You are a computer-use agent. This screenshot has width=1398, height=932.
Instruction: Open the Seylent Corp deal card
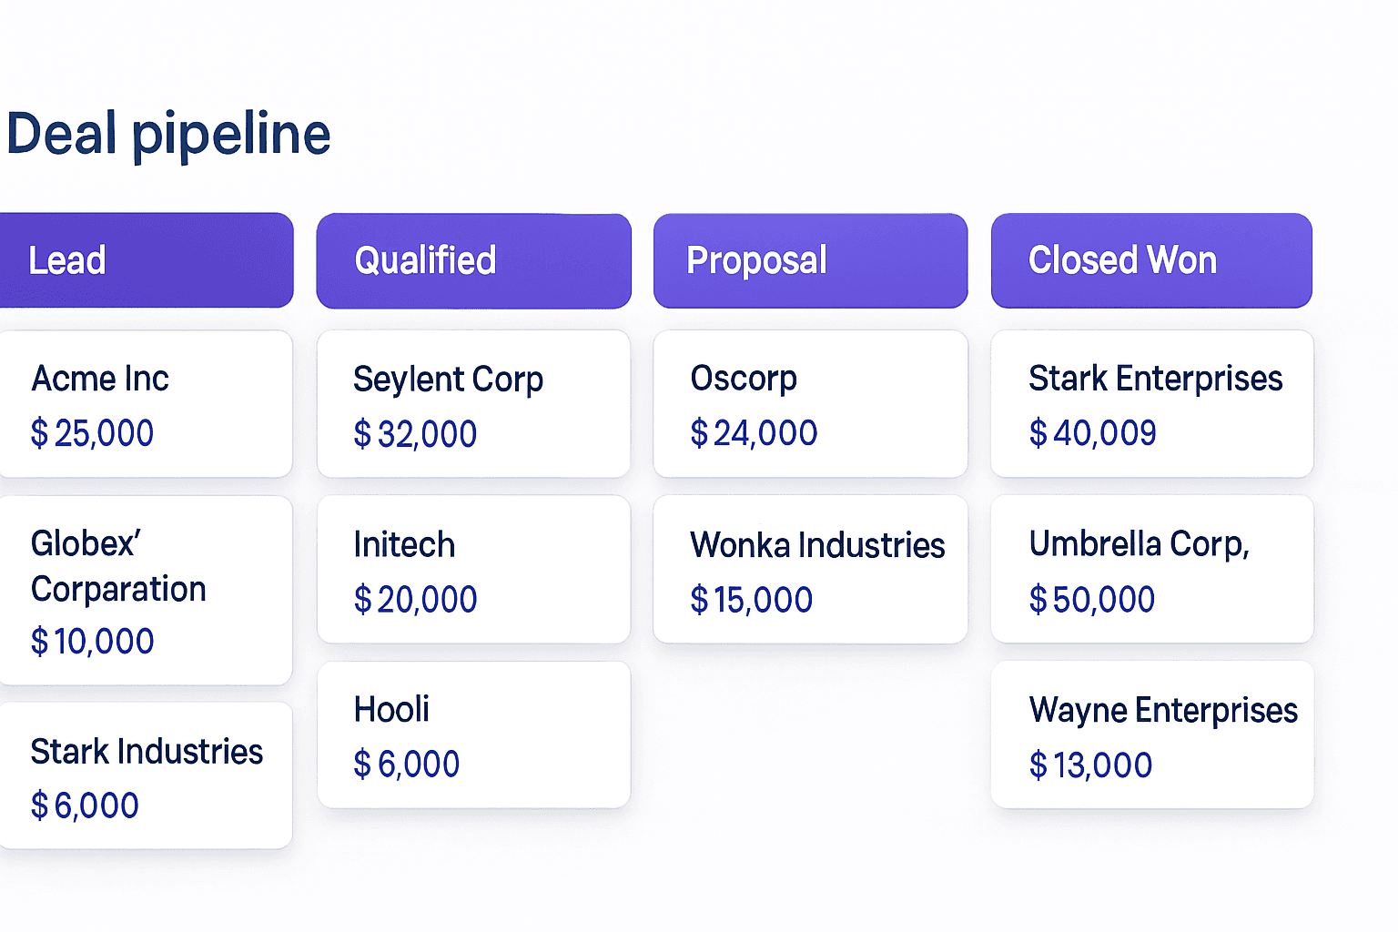pos(473,404)
